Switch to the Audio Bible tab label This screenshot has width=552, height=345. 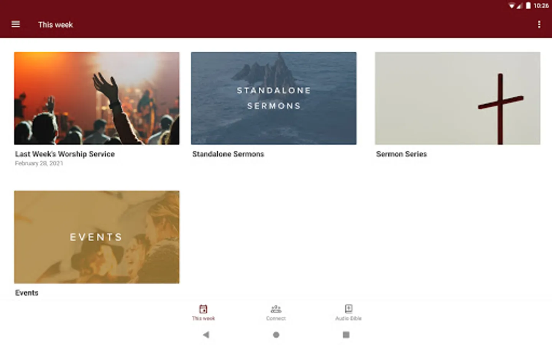pos(348,319)
